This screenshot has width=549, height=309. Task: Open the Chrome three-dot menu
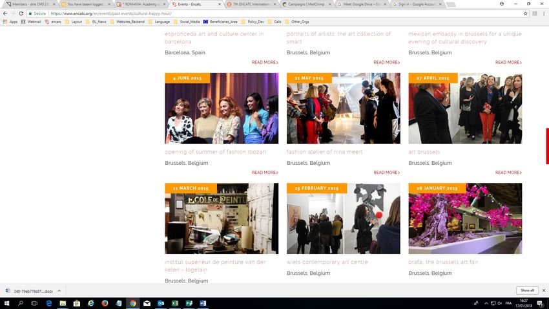tap(544, 14)
